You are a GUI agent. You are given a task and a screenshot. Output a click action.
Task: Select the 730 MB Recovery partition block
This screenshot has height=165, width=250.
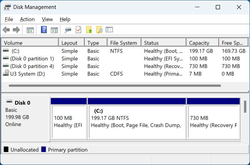(213, 121)
